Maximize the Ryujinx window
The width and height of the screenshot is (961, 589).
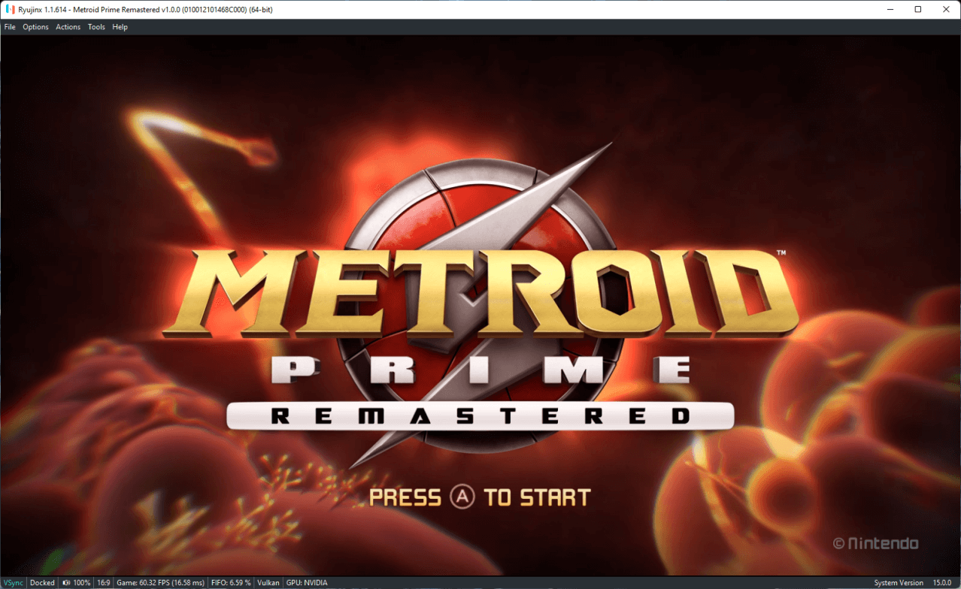click(x=918, y=9)
